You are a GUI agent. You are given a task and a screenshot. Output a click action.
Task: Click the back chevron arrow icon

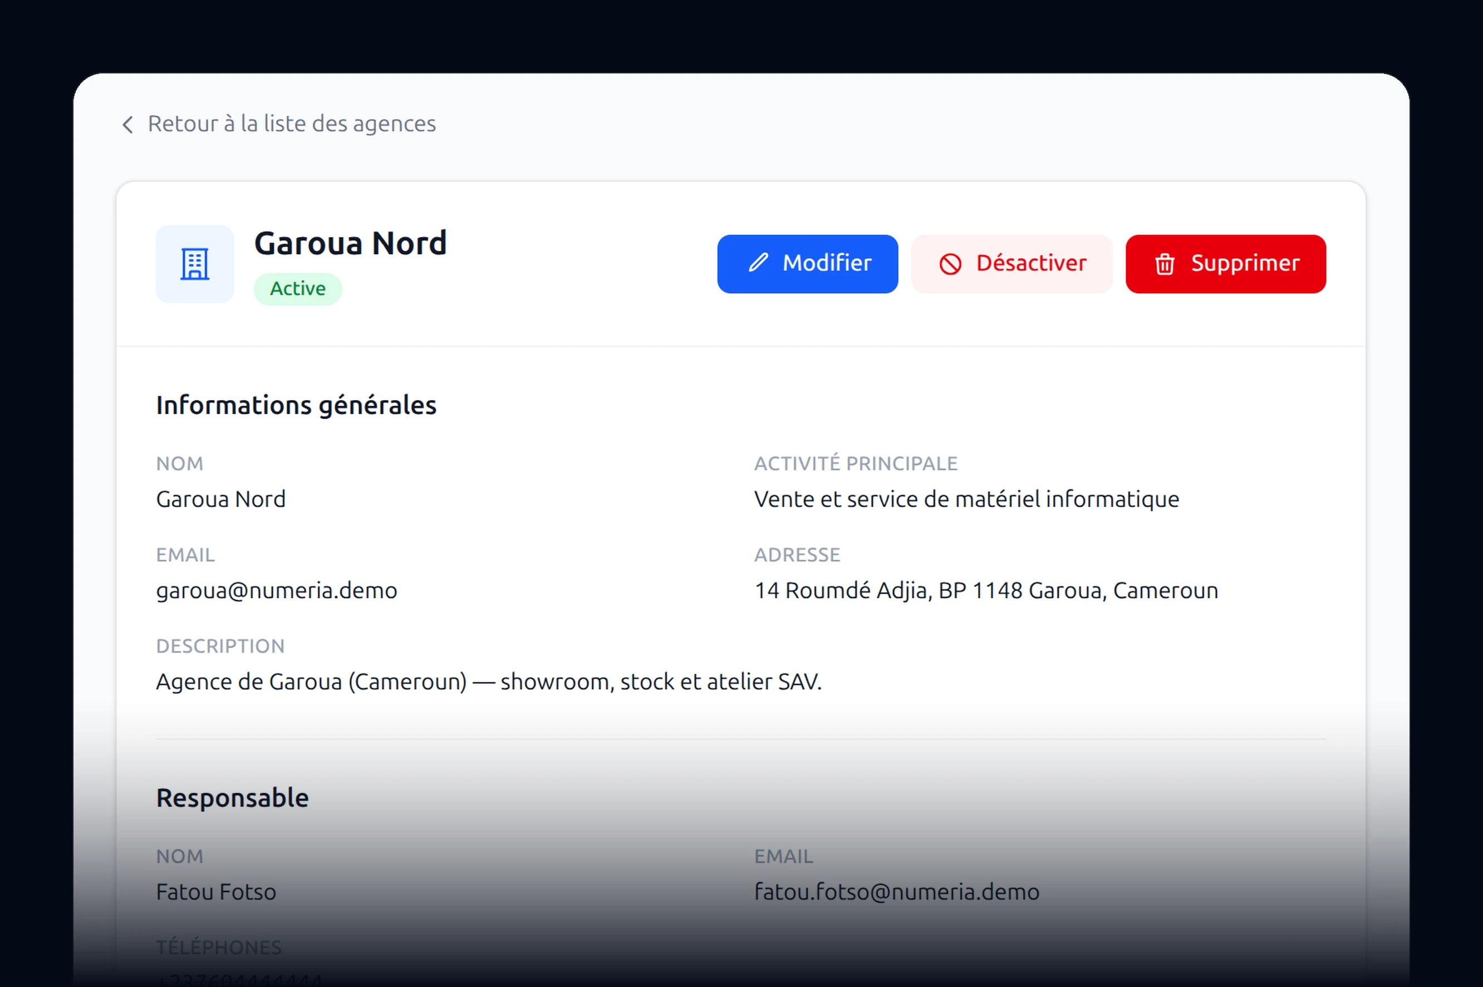point(128,125)
